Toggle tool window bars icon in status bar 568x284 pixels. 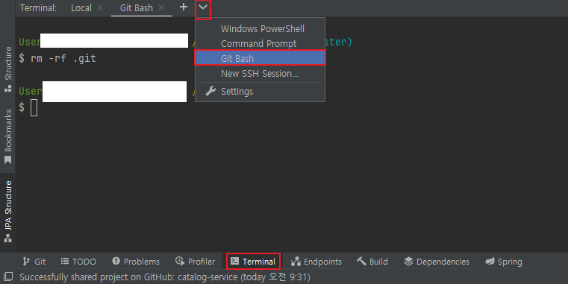click(8, 277)
